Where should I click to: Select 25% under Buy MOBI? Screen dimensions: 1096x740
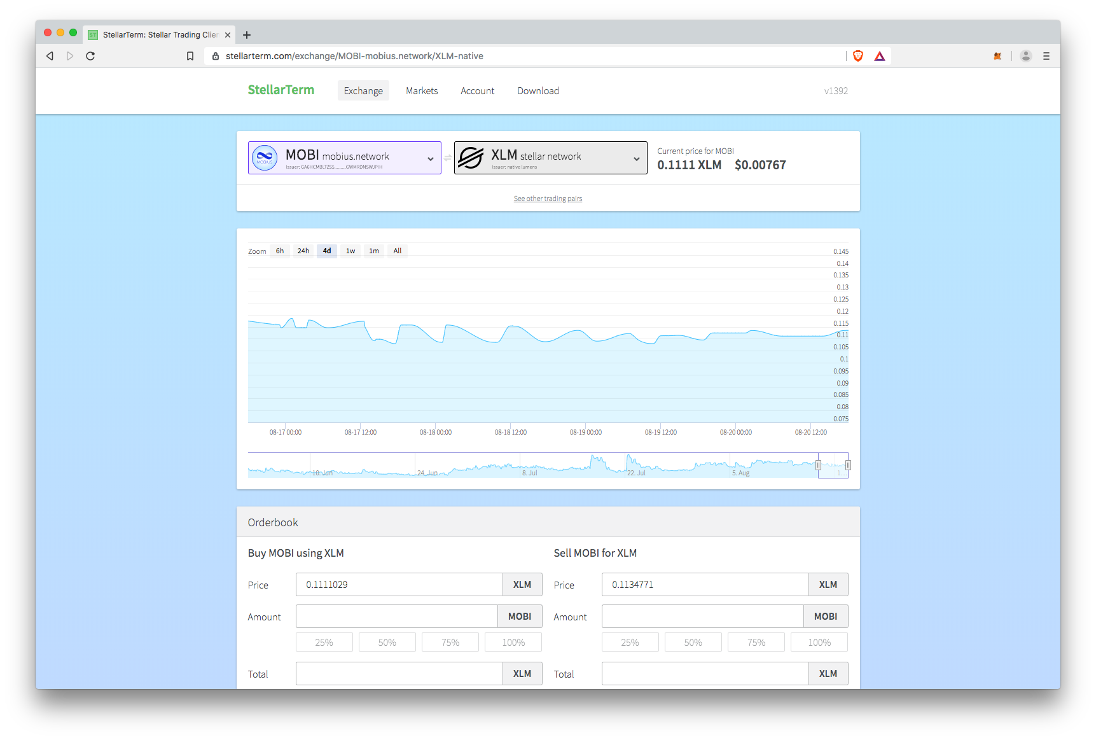(324, 643)
